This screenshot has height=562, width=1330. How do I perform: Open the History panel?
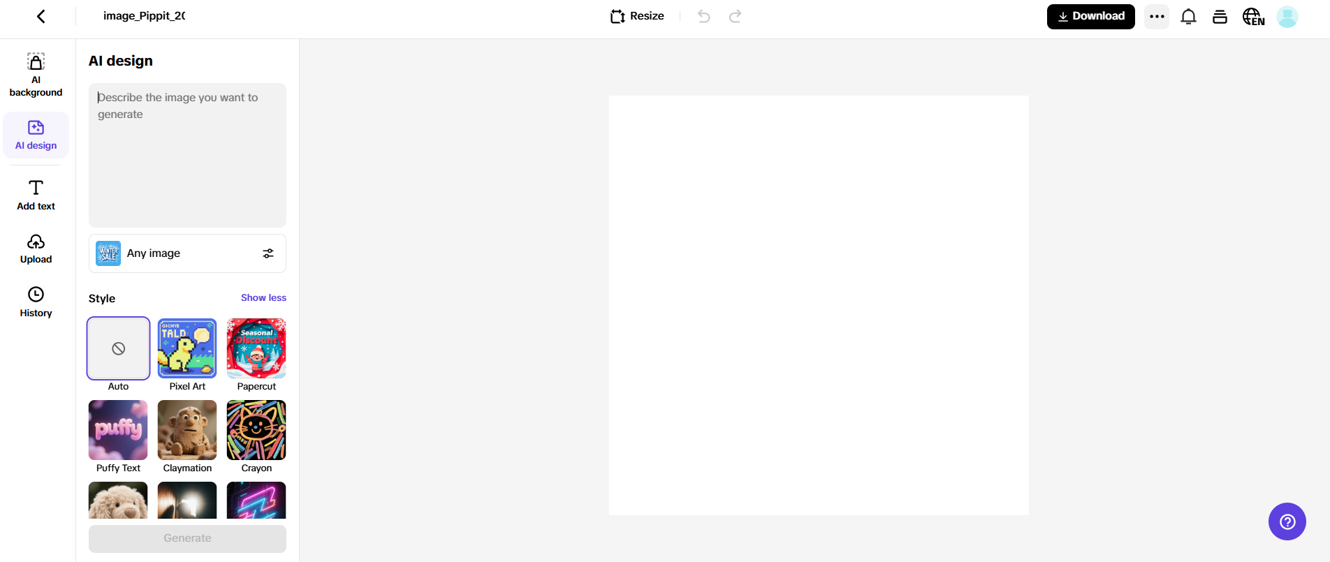pyautogui.click(x=36, y=302)
